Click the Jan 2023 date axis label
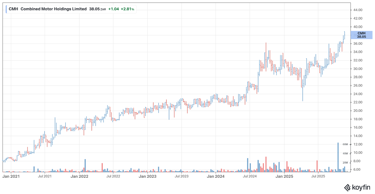 click(x=148, y=176)
